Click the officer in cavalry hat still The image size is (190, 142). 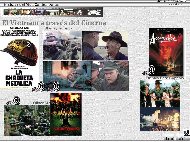[x=160, y=93]
